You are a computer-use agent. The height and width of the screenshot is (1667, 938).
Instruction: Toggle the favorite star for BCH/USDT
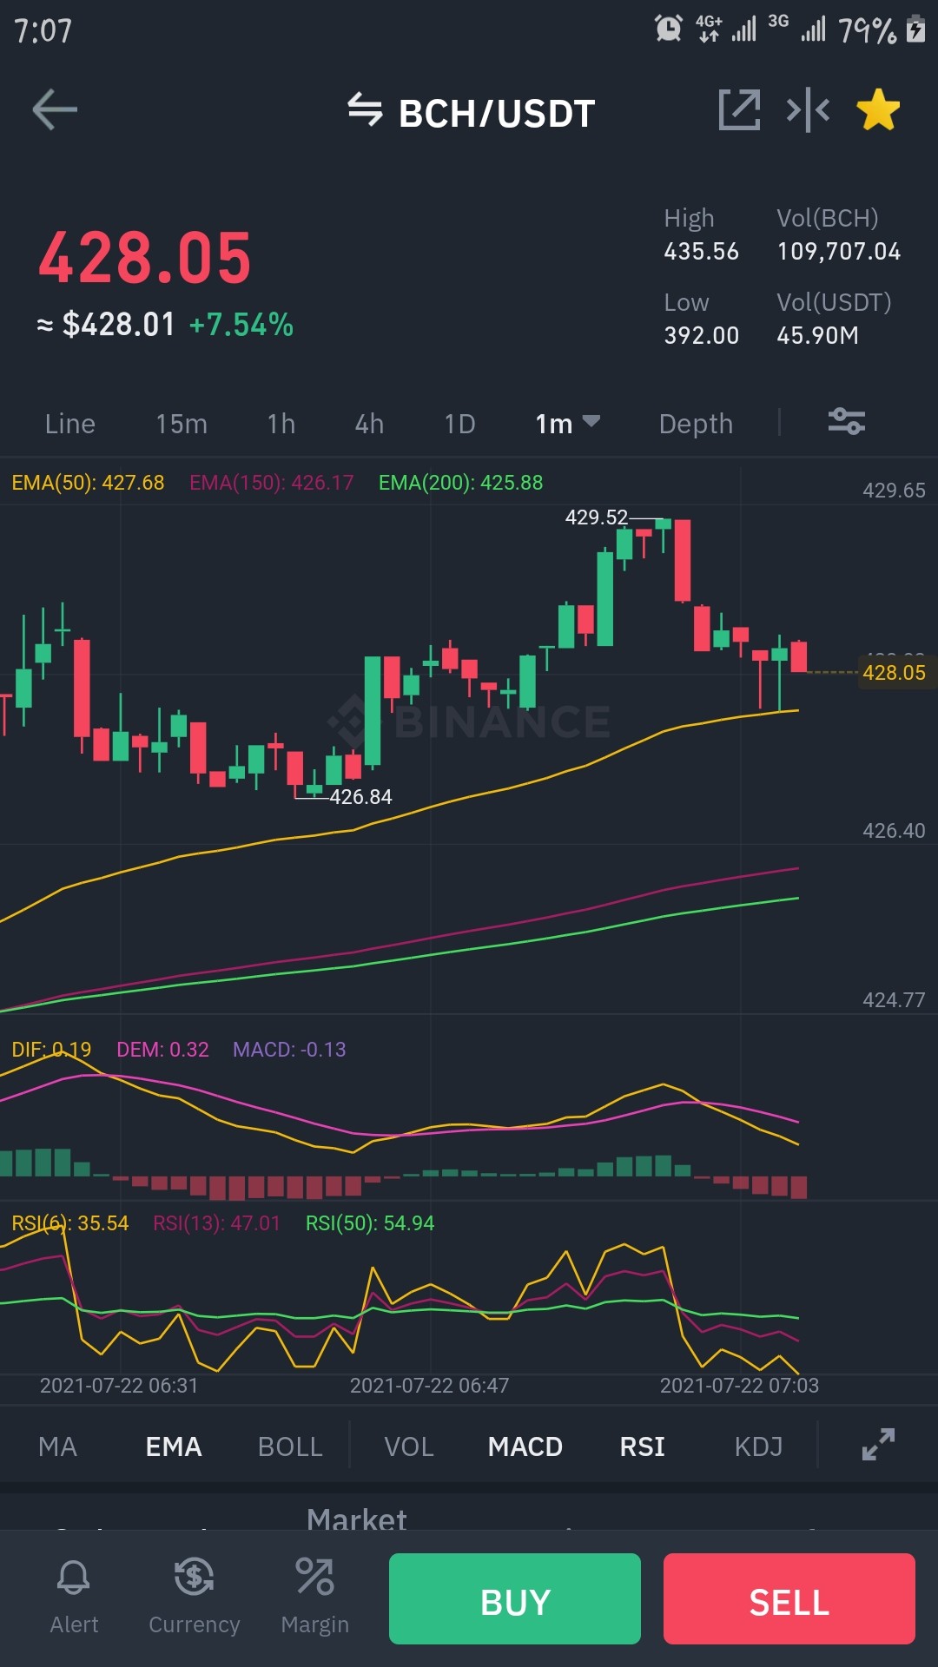[x=878, y=110]
